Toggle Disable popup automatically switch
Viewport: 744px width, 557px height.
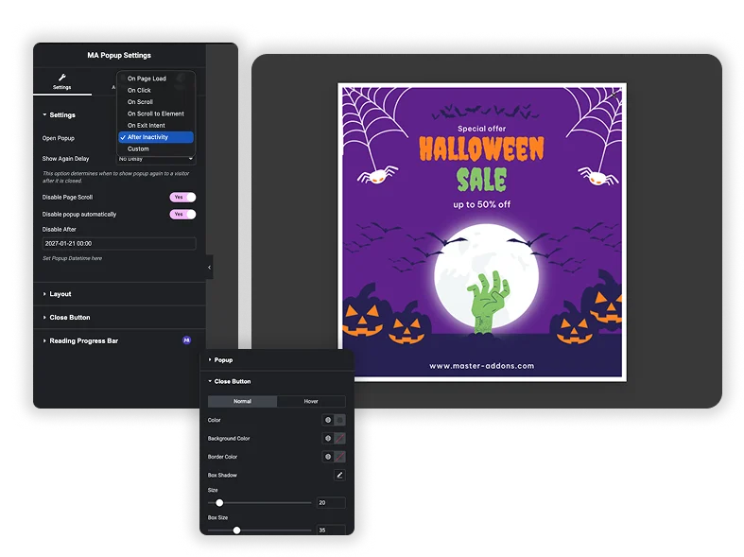(182, 215)
